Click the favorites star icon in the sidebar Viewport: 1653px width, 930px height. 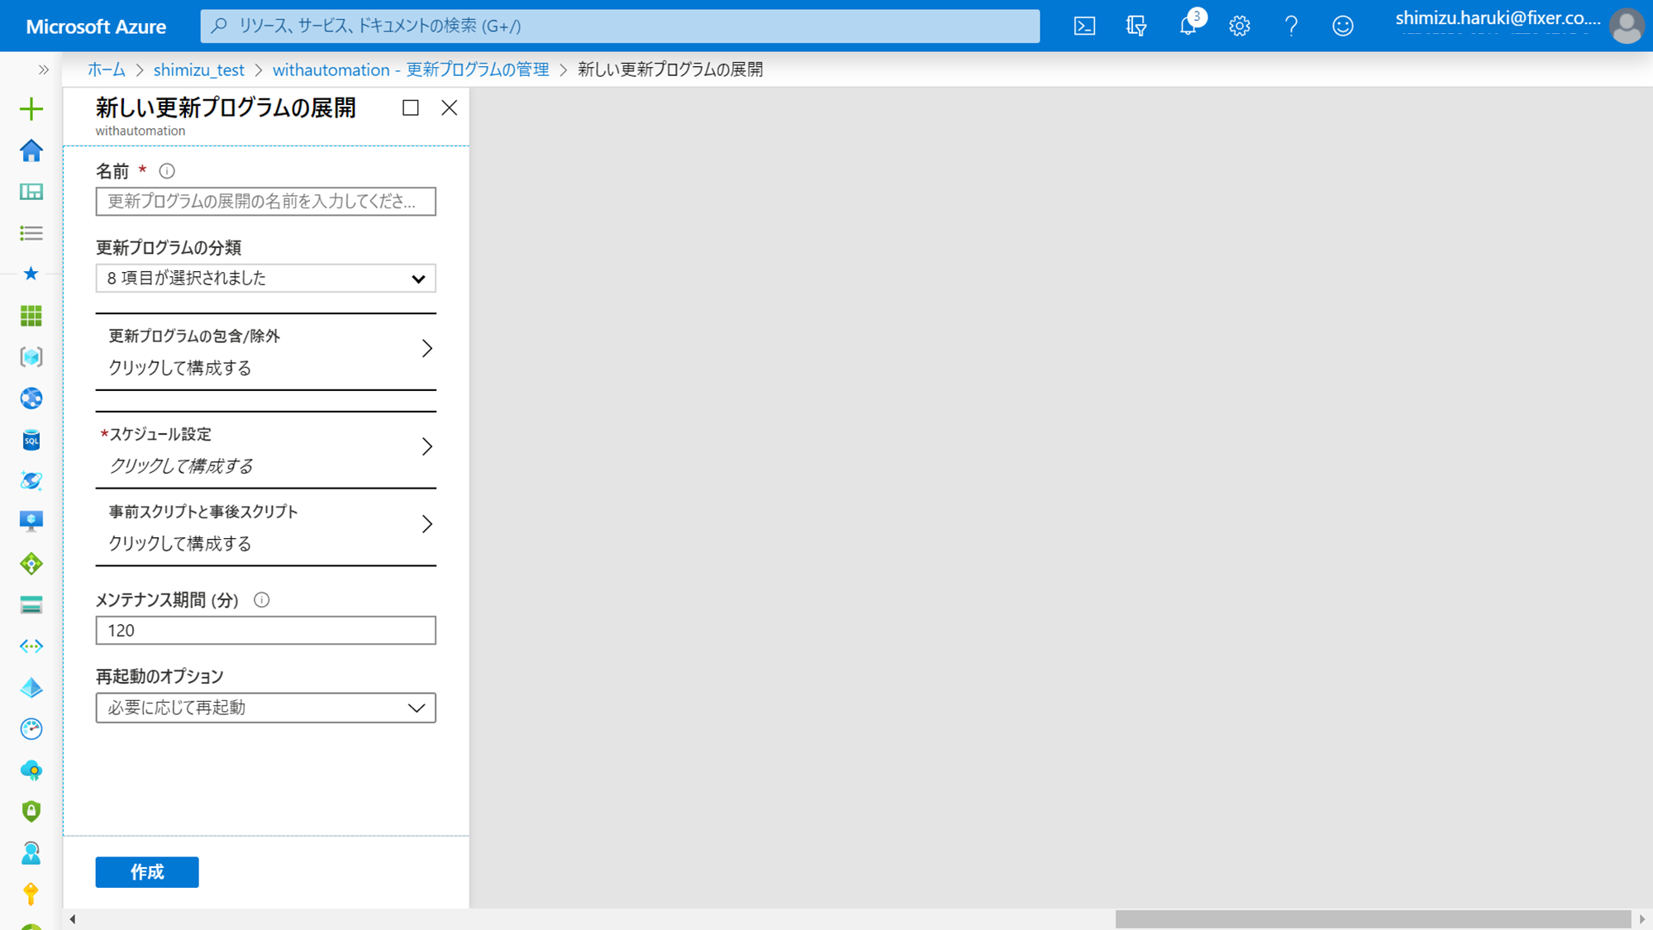(x=31, y=274)
